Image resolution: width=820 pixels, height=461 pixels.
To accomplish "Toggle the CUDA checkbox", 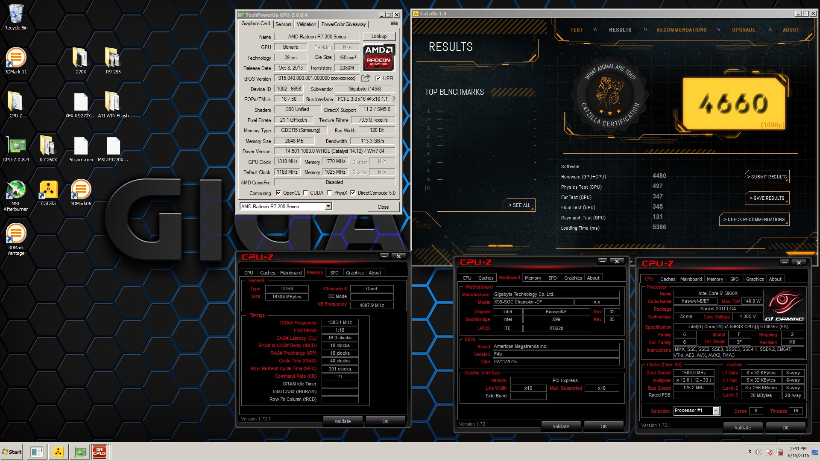I will tap(306, 193).
